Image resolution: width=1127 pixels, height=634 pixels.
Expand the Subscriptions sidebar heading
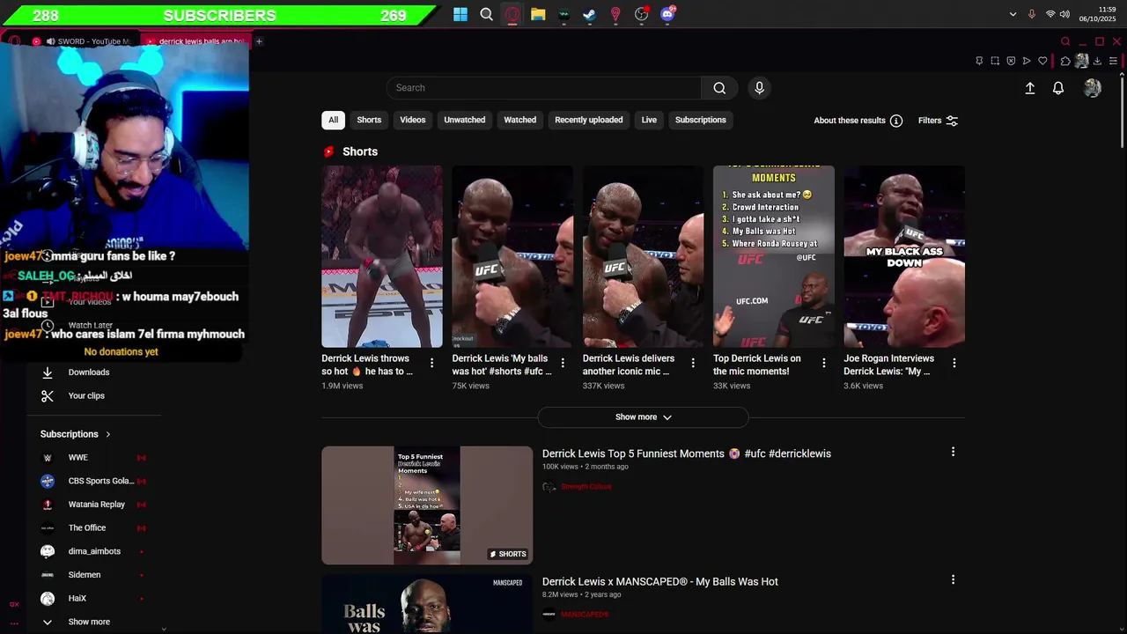tap(76, 434)
